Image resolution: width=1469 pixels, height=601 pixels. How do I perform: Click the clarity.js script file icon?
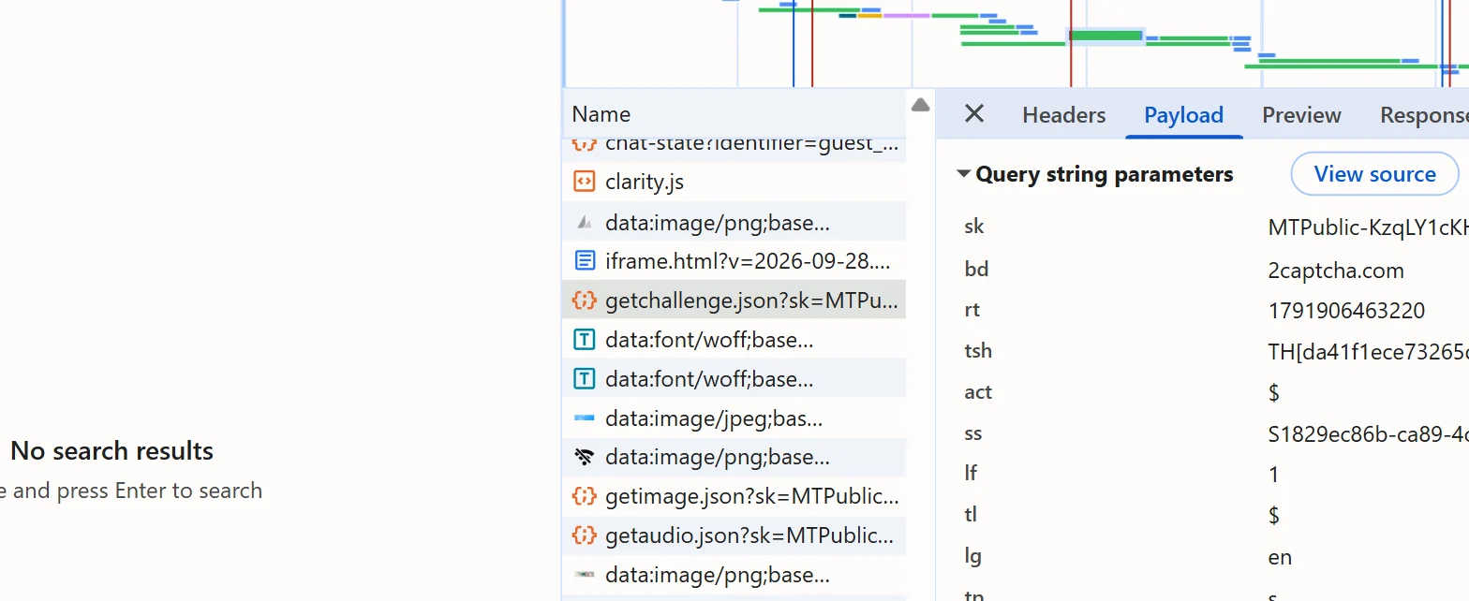[584, 182]
